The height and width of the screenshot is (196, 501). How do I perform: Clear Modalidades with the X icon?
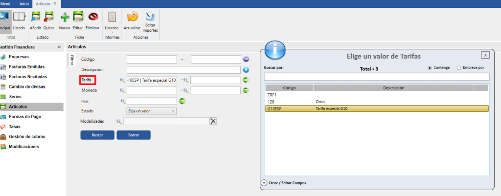[x=213, y=121]
